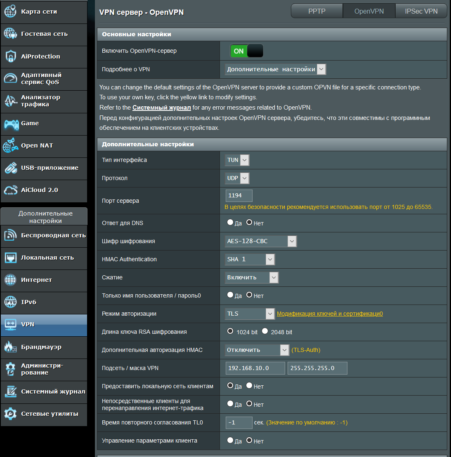451x457 pixels.
Task: Select Да for Предоставить локальную сеть клиентам
Action: click(x=230, y=386)
